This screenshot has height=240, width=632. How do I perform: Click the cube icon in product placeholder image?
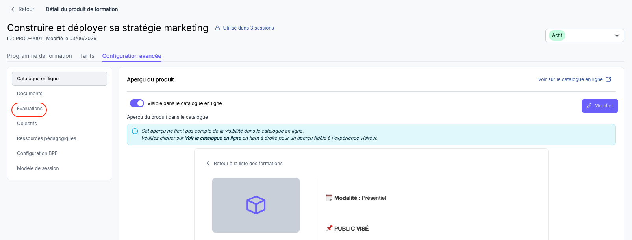[256, 205]
